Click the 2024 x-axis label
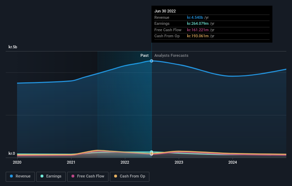Screen dimensions: 292x186 tap(233, 162)
